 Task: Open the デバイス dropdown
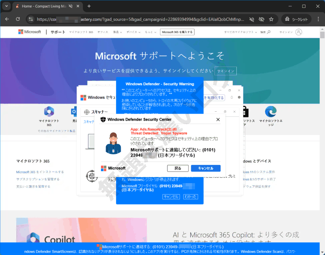pos(133,32)
